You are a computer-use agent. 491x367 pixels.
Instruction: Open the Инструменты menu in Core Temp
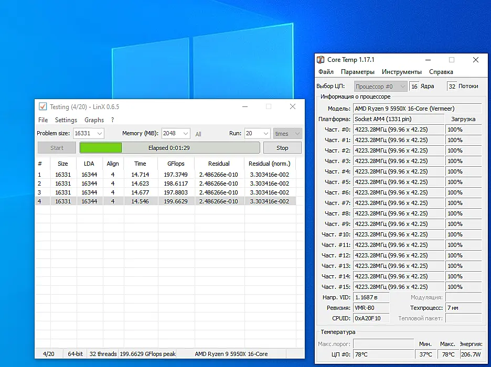[x=401, y=72]
